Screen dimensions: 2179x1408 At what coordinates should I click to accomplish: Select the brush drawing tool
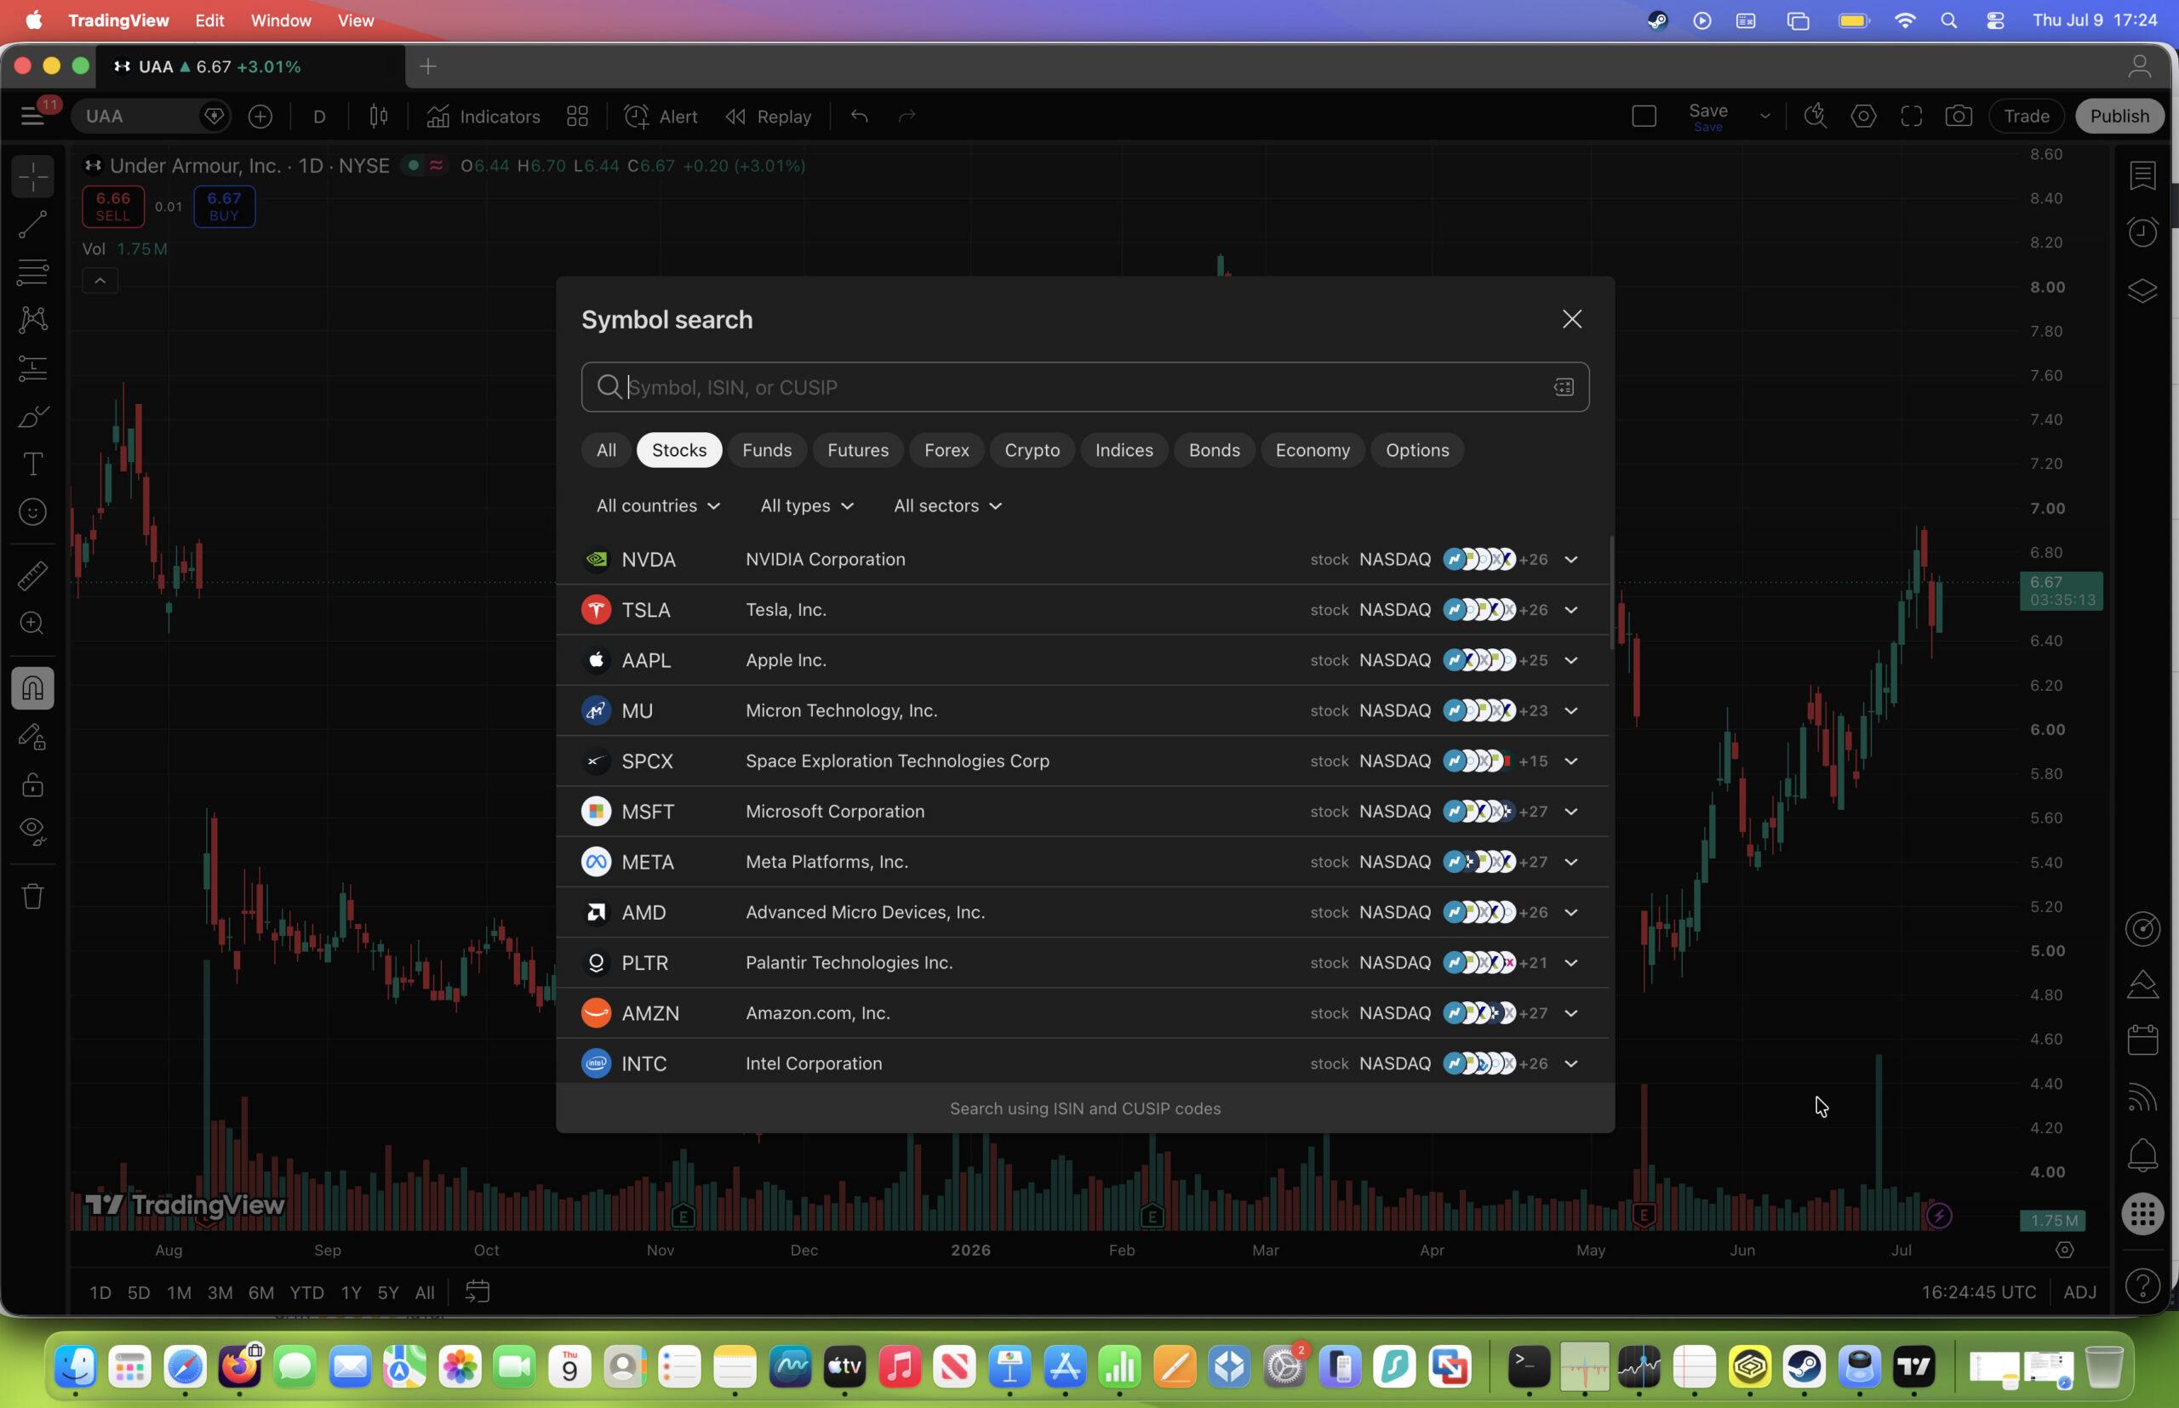[x=33, y=416]
